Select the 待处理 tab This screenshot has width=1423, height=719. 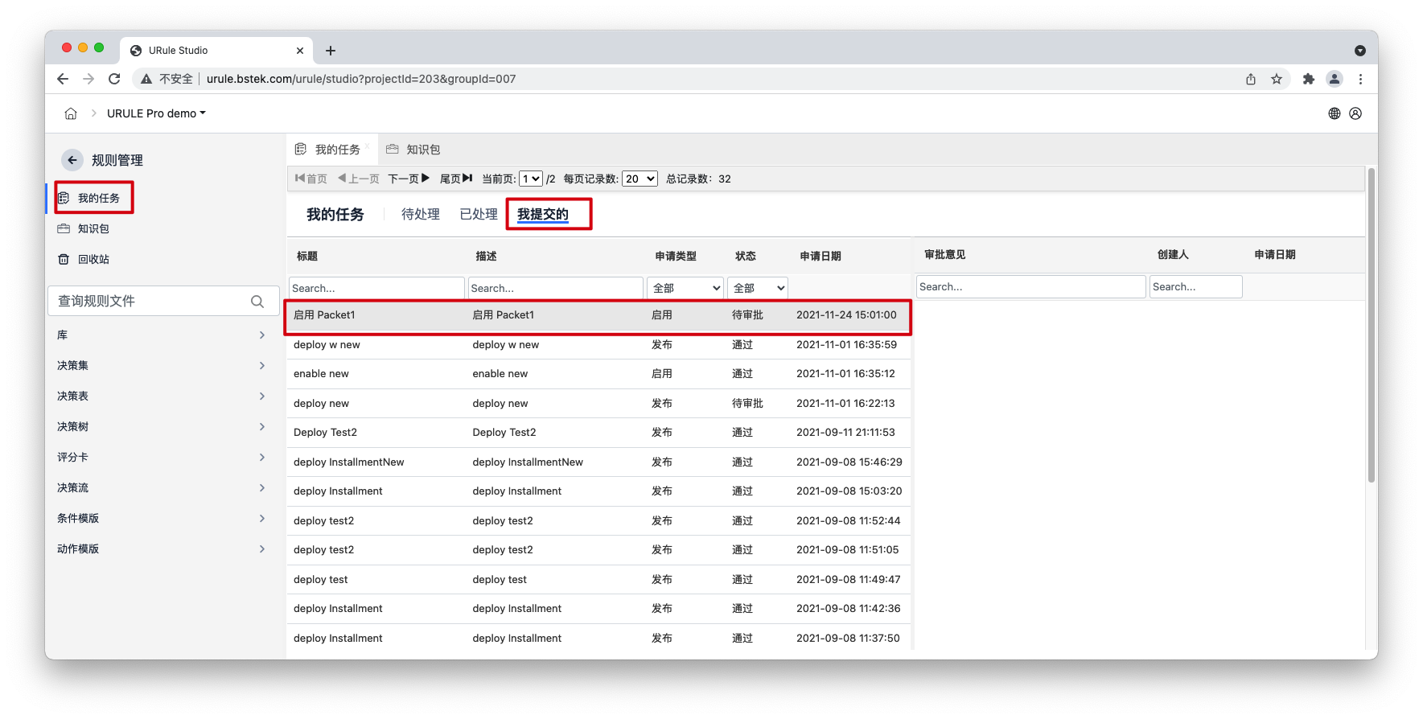420,215
